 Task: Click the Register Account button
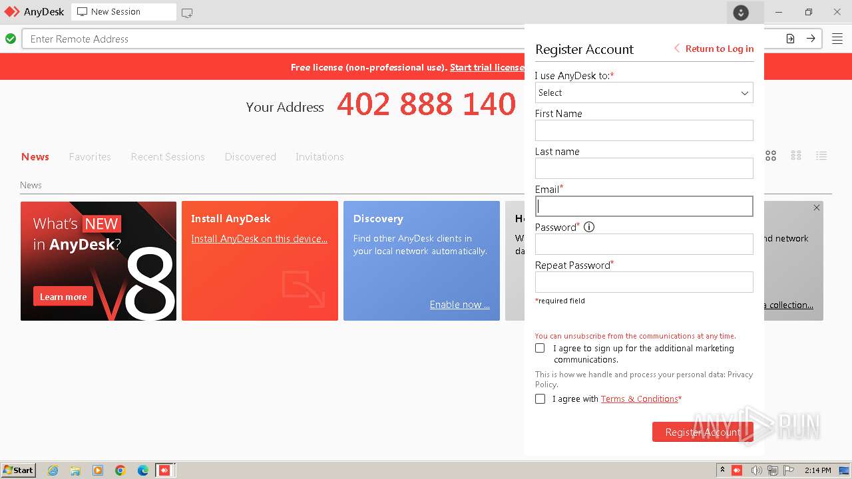coord(703,432)
